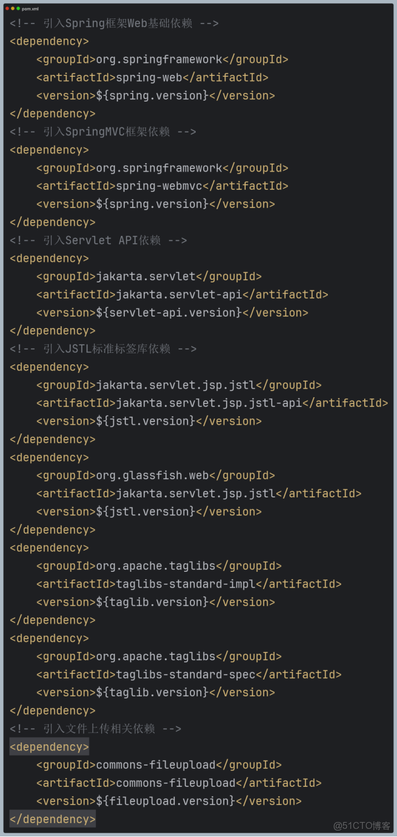Image resolution: width=397 pixels, height=837 pixels.
Task: Click the green maximize window dot
Action: click(x=18, y=9)
